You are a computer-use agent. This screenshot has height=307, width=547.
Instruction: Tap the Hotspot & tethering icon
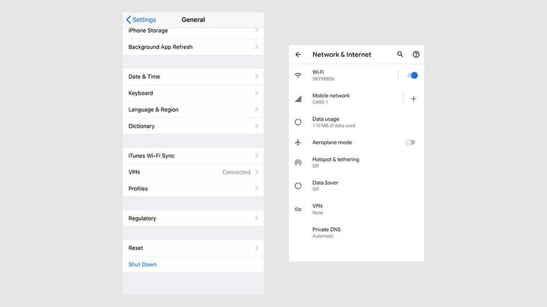click(x=298, y=163)
